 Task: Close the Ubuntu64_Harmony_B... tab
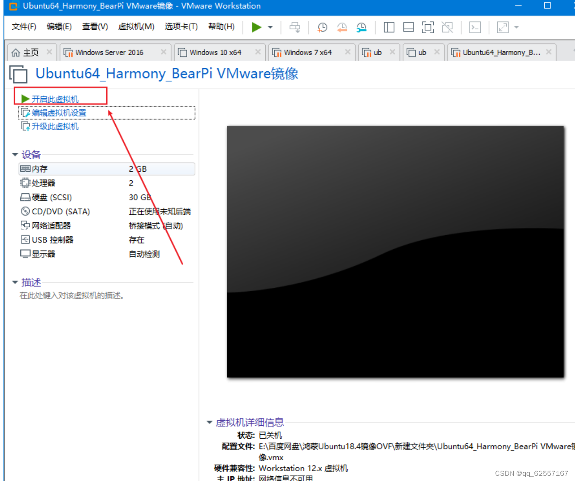pyautogui.click(x=549, y=52)
